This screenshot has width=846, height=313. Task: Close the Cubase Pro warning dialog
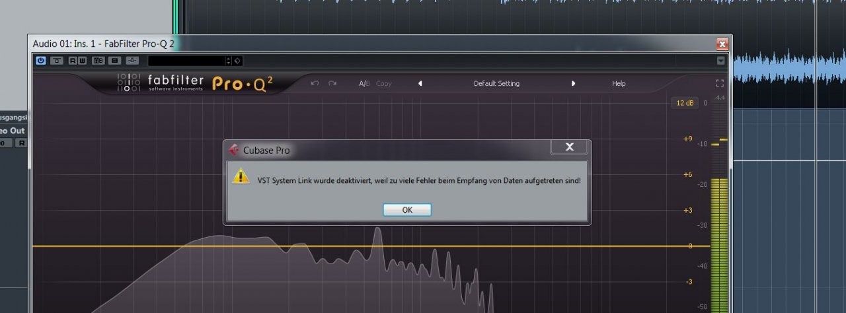pos(569,147)
